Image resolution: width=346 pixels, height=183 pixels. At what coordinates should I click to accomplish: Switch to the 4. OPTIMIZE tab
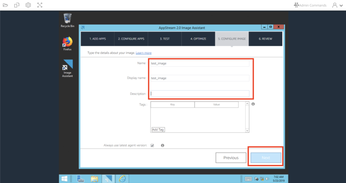pyautogui.click(x=198, y=39)
